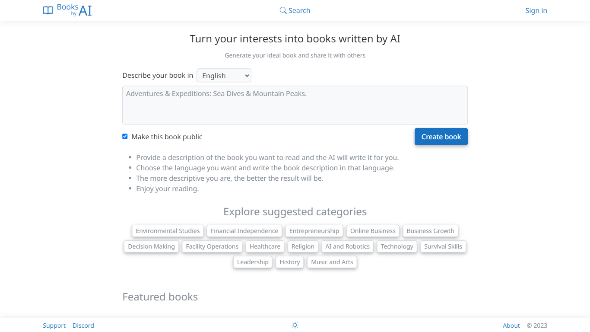This screenshot has width=590, height=332.
Task: Pick the AI and Robotics category
Action: tap(347, 246)
